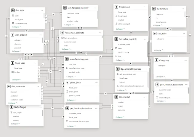Click the Categorey table icon
The width and height of the screenshot is (194, 137).
(x=156, y=60)
